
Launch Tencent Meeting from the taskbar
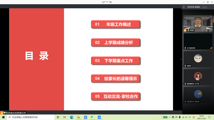click(x=100, y=117)
